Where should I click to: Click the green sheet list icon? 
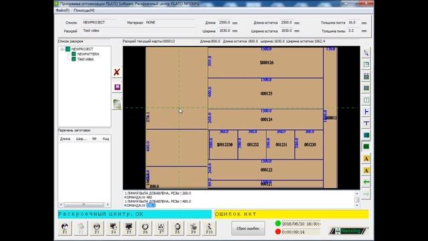point(117,104)
